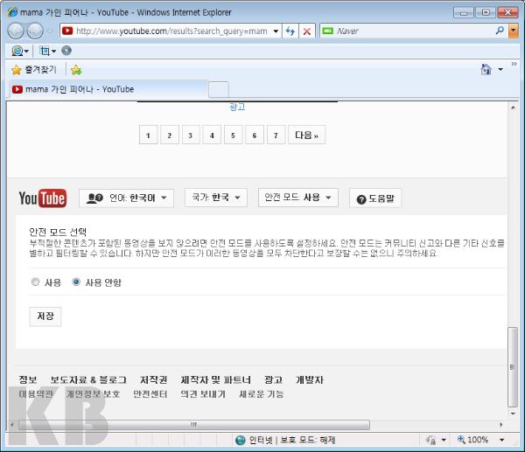Viewport: 525px width, 452px height.
Task: Click the page crop toolbar icon
Action: (45, 51)
